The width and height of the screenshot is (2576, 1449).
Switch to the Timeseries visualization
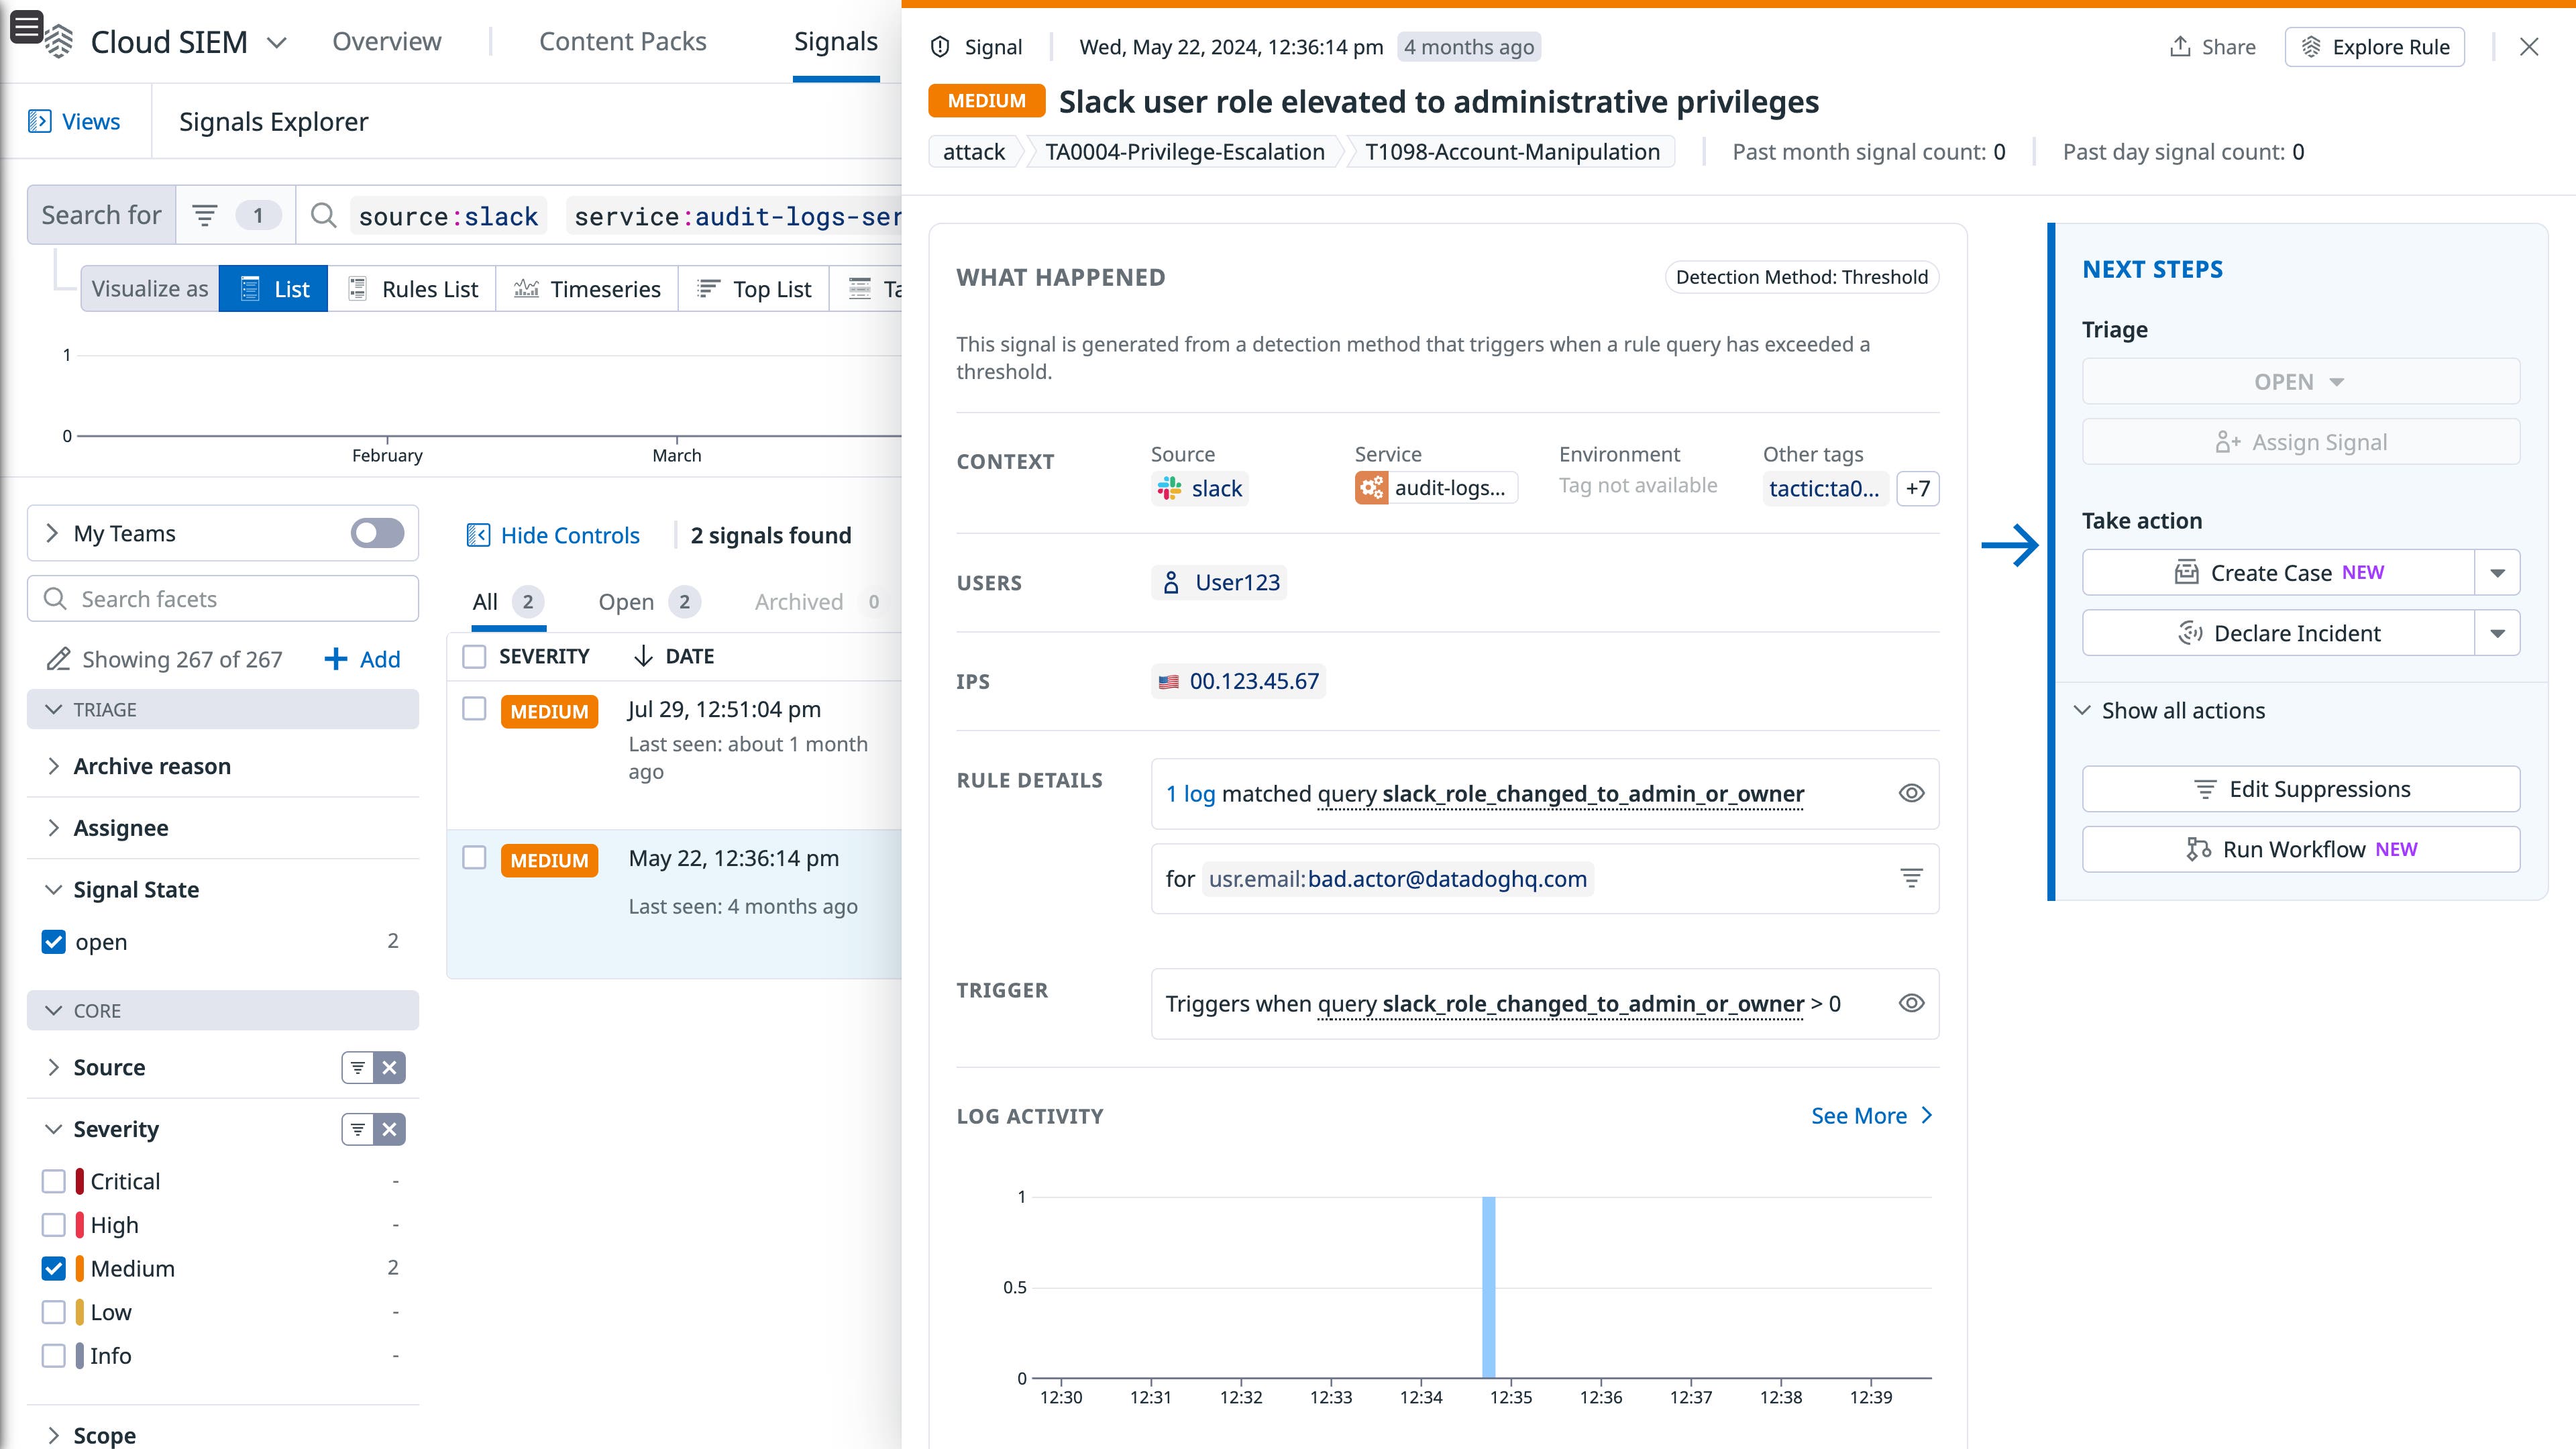(587, 289)
